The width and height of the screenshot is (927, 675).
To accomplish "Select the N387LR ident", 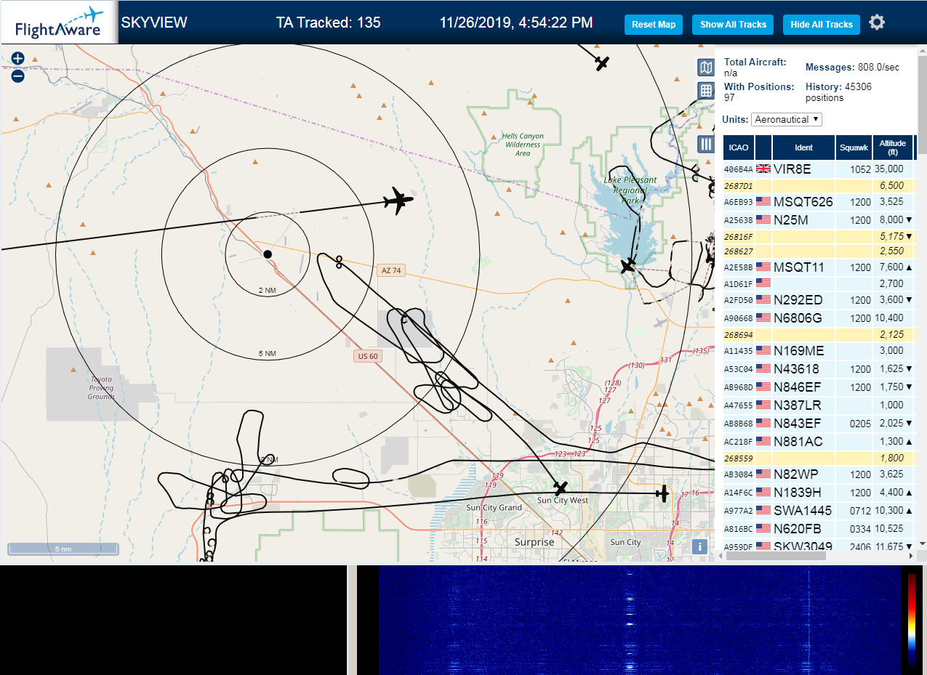I will click(x=797, y=405).
